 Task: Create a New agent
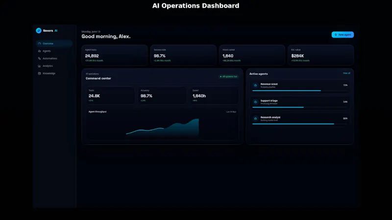click(x=343, y=35)
